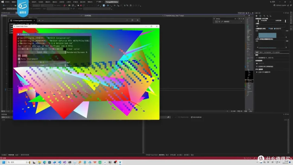Select the Record CPU Profile option

pyautogui.click(x=263, y=72)
